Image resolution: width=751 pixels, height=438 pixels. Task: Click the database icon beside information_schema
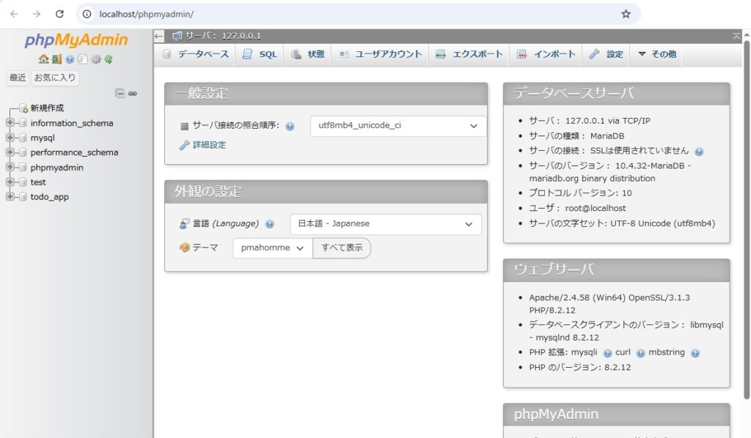(x=23, y=123)
